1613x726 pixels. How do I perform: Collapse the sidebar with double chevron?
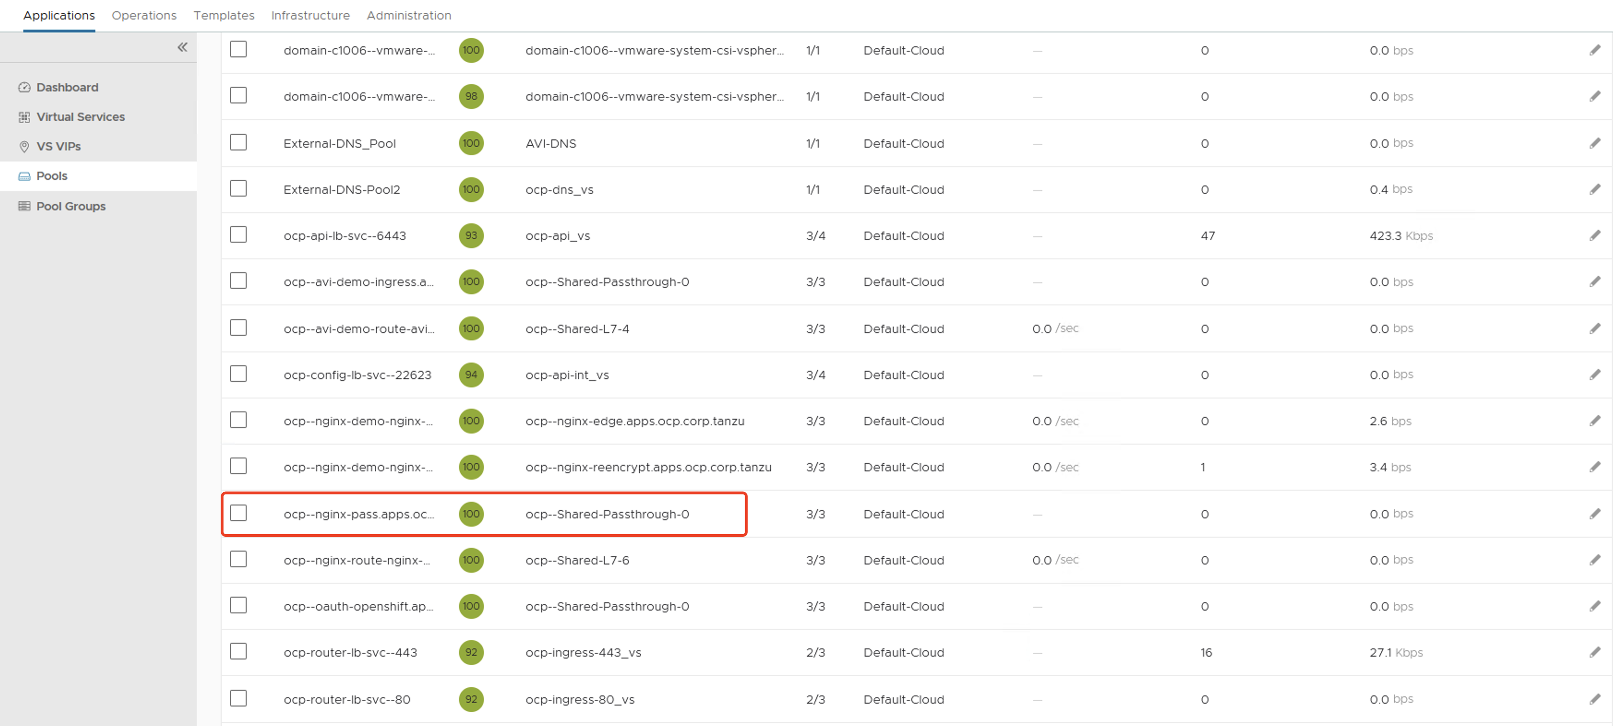pyautogui.click(x=182, y=47)
